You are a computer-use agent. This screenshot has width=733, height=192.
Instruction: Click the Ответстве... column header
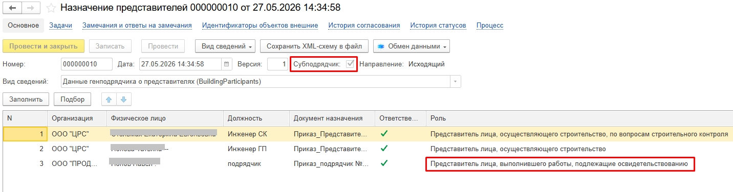[400, 118]
